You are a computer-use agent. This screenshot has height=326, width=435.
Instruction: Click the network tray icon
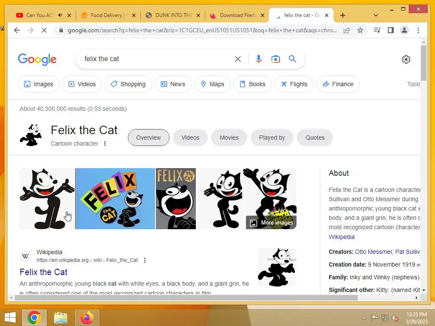[385, 318]
